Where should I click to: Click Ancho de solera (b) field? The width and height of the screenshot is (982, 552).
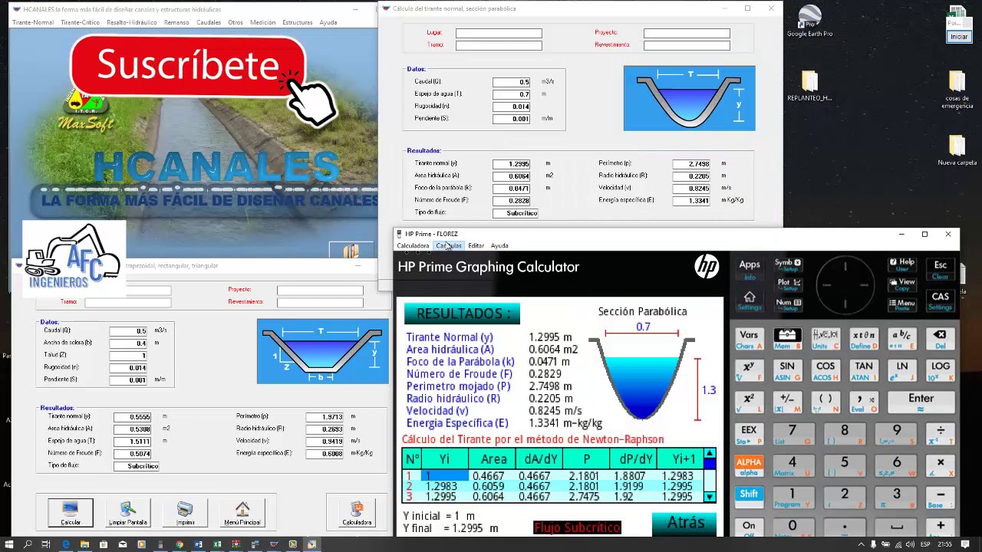coord(128,343)
